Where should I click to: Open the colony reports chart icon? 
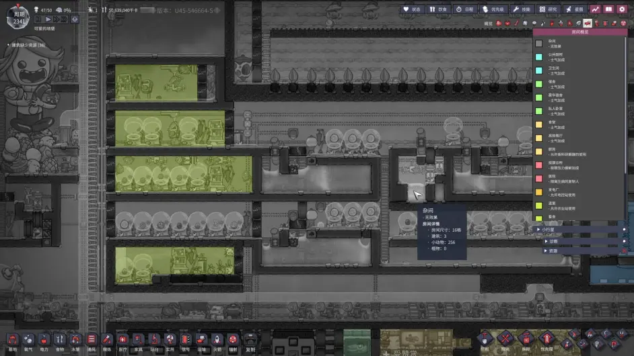coord(595,9)
